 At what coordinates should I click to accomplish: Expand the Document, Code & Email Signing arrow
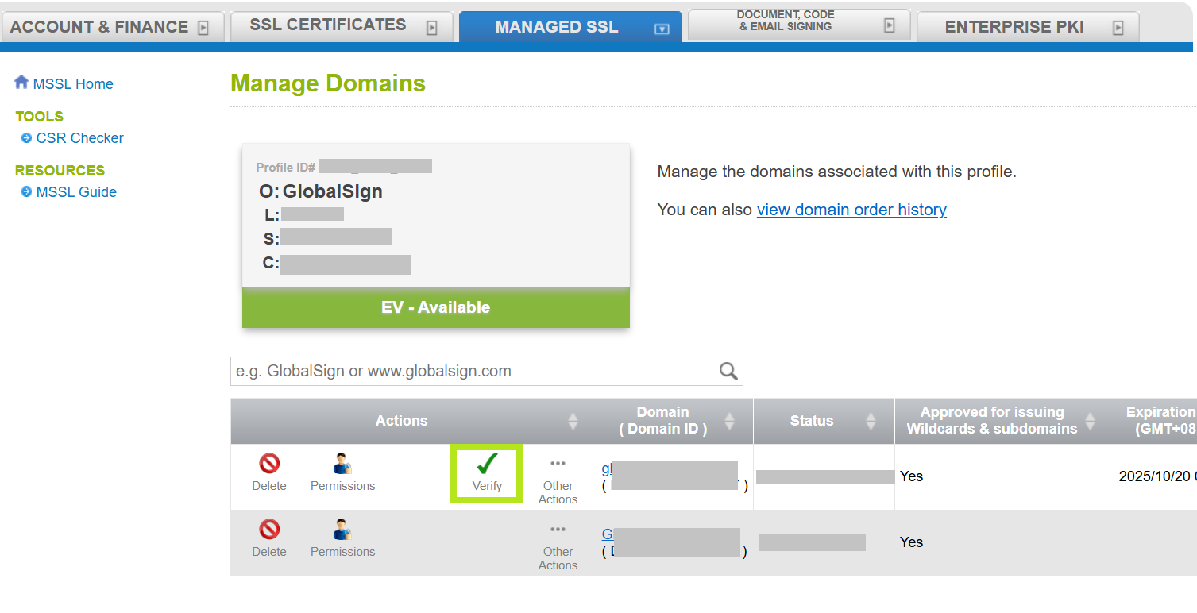pyautogui.click(x=890, y=25)
